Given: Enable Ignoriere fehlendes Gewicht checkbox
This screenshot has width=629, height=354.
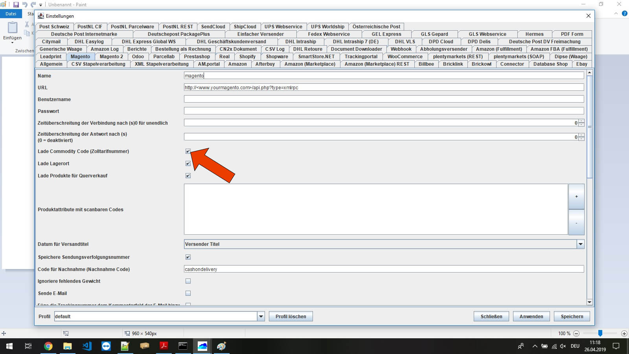Looking at the screenshot, I should pyautogui.click(x=188, y=281).
